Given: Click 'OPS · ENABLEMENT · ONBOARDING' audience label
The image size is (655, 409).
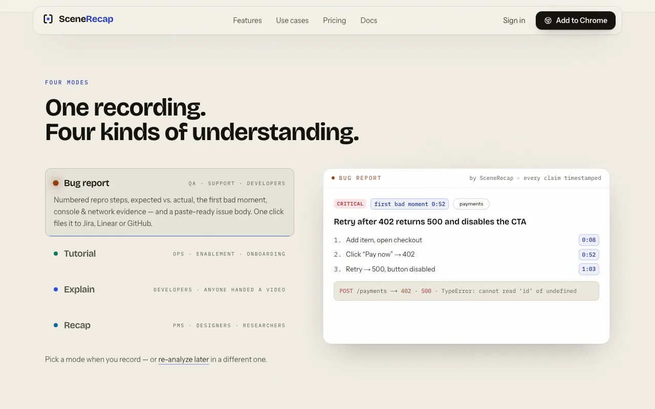Looking at the screenshot, I should click(229, 254).
